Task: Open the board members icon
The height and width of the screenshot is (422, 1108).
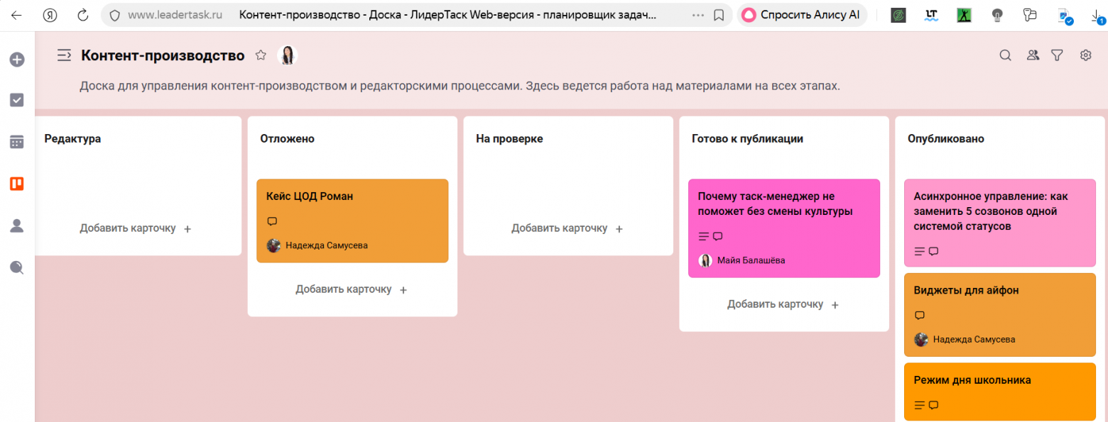Action: (x=1033, y=55)
